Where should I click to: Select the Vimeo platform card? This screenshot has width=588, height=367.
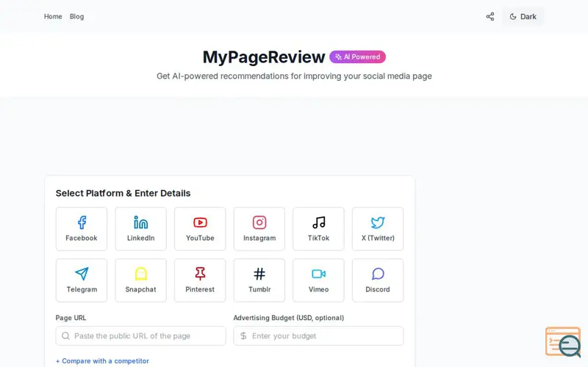[x=318, y=280]
